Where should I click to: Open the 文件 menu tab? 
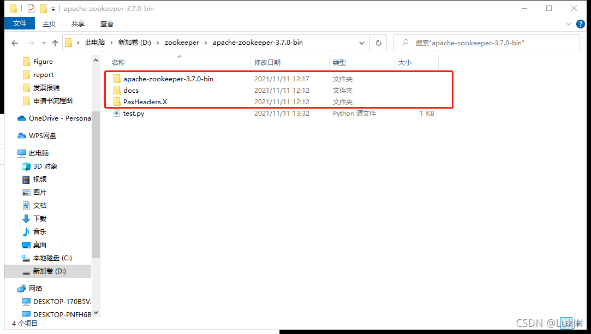pos(20,23)
